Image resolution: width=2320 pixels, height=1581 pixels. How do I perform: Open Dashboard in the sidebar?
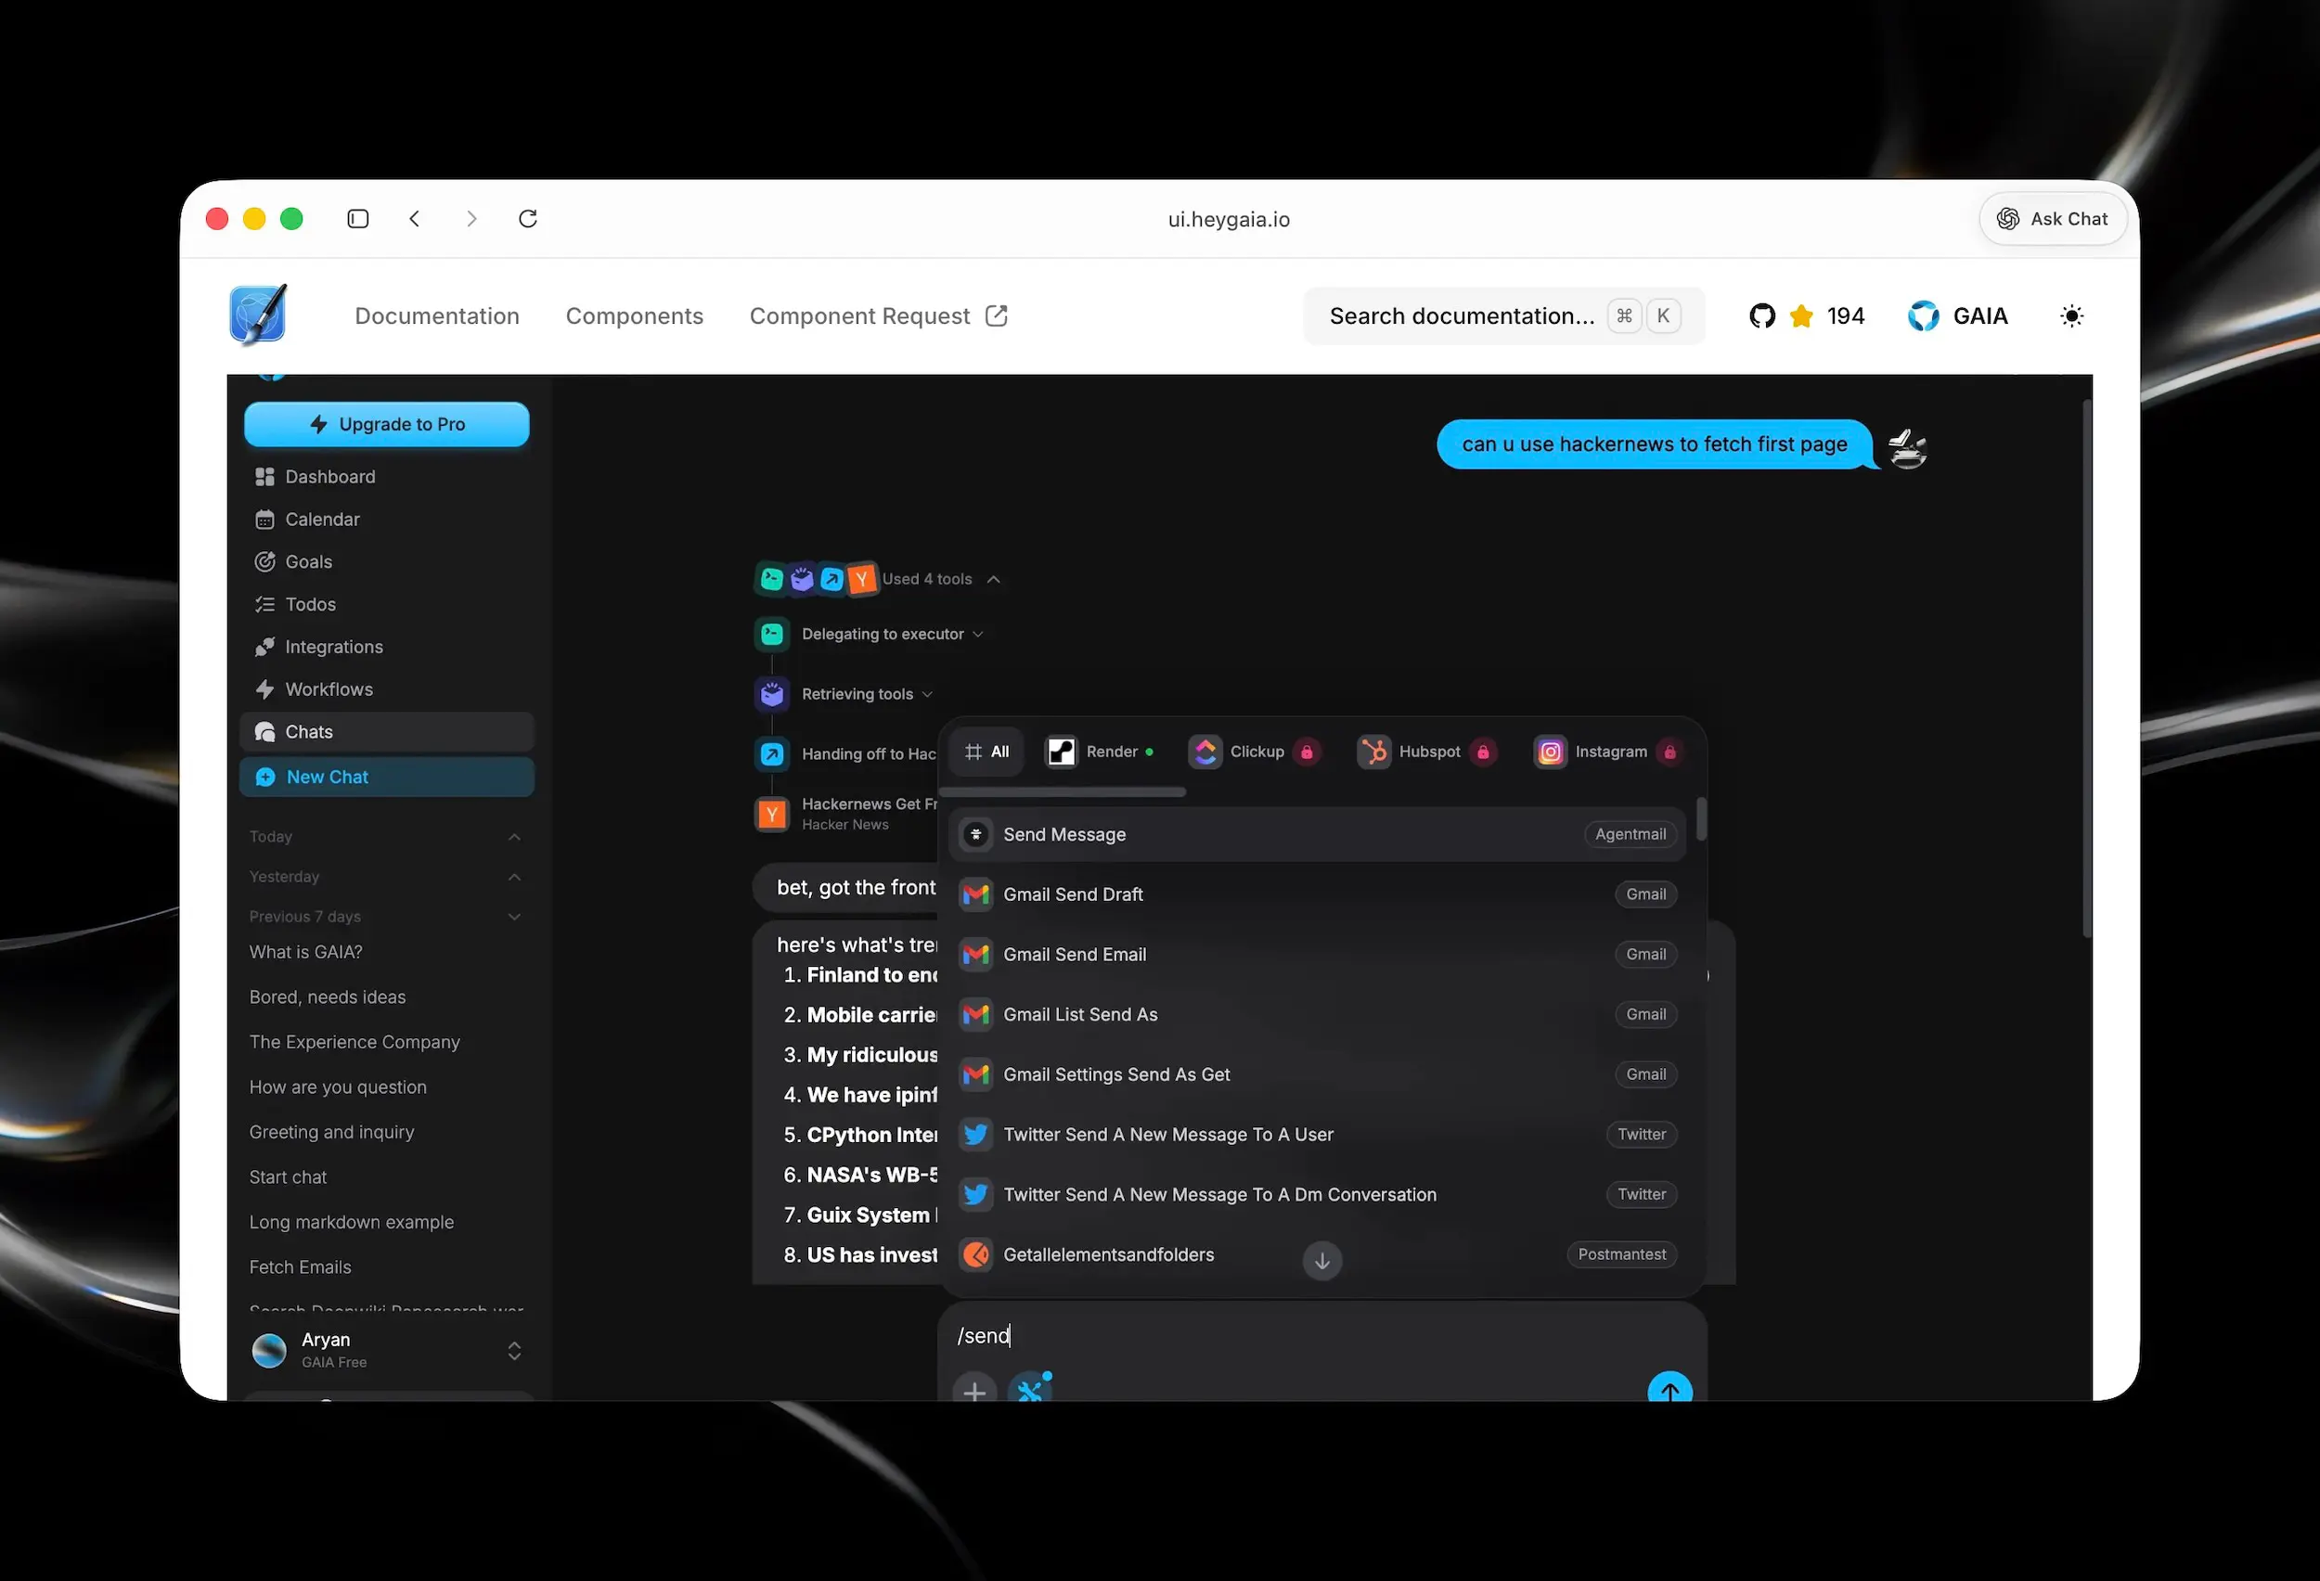[387, 477]
